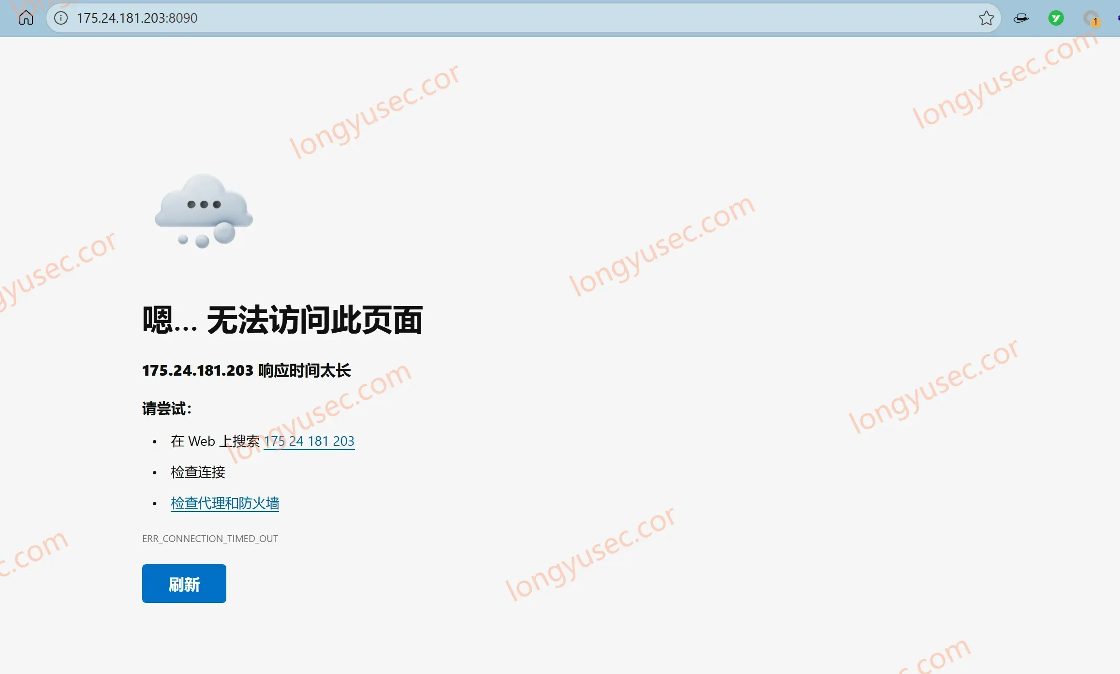Bookmark this page with the star icon

point(986,18)
